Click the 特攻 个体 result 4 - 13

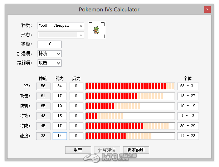[x=188, y=116]
